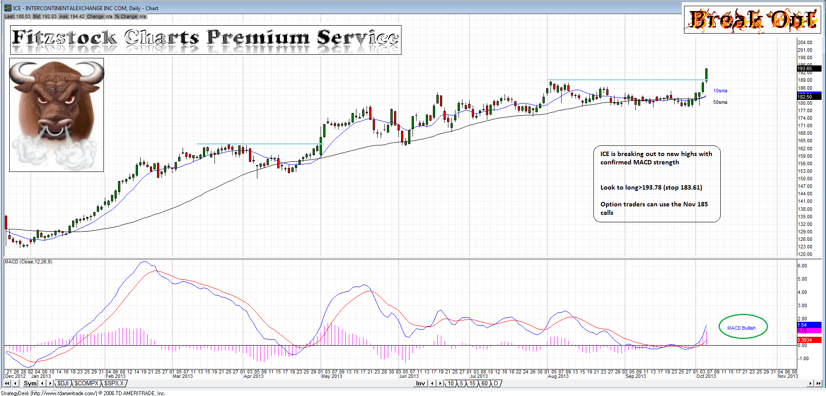
Task: Select the D daily interval tab
Action: click(x=496, y=384)
